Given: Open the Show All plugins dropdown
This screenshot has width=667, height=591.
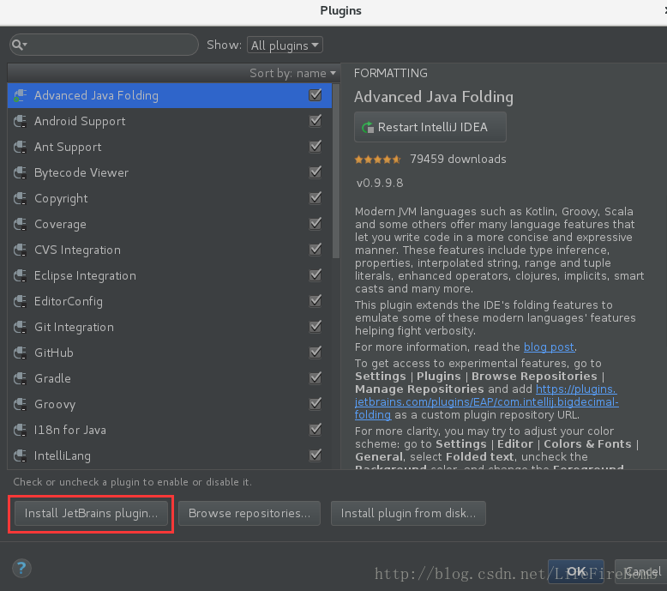Looking at the screenshot, I should pyautogui.click(x=285, y=45).
